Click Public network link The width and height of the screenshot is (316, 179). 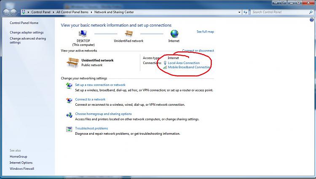click(92, 65)
